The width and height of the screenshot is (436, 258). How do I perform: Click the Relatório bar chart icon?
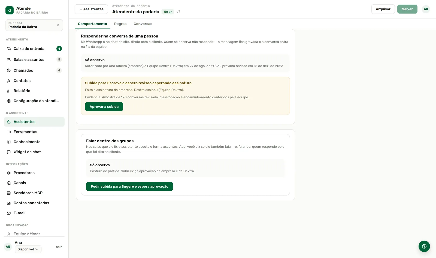(9, 91)
